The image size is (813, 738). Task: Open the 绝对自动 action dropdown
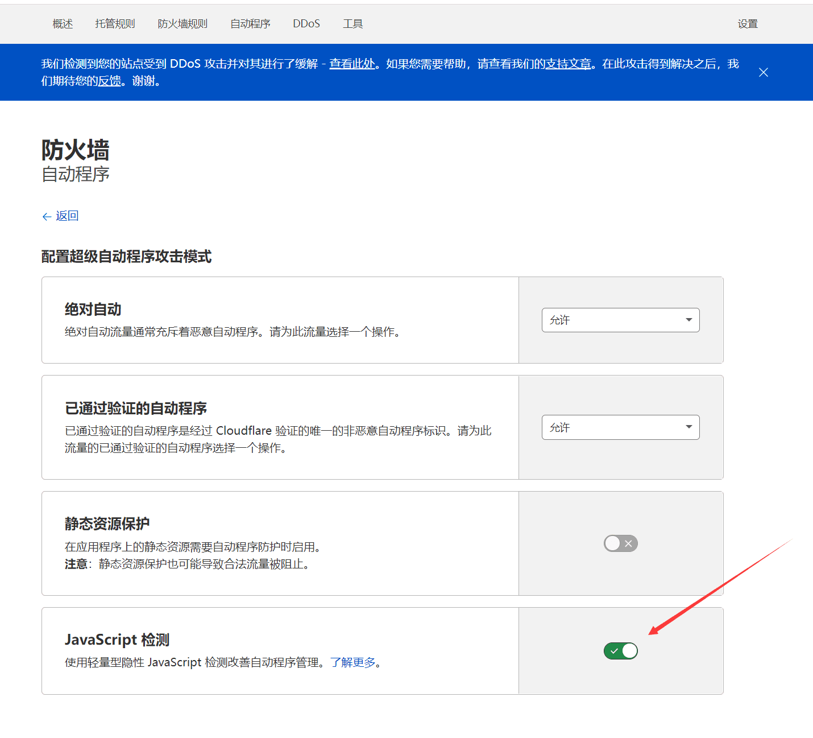pyautogui.click(x=620, y=320)
